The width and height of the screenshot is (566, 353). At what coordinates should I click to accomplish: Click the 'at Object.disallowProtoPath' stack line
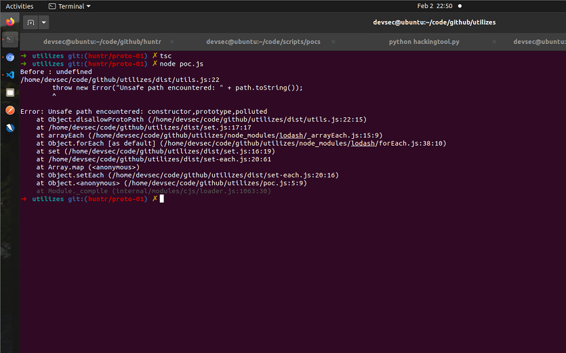coord(201,119)
